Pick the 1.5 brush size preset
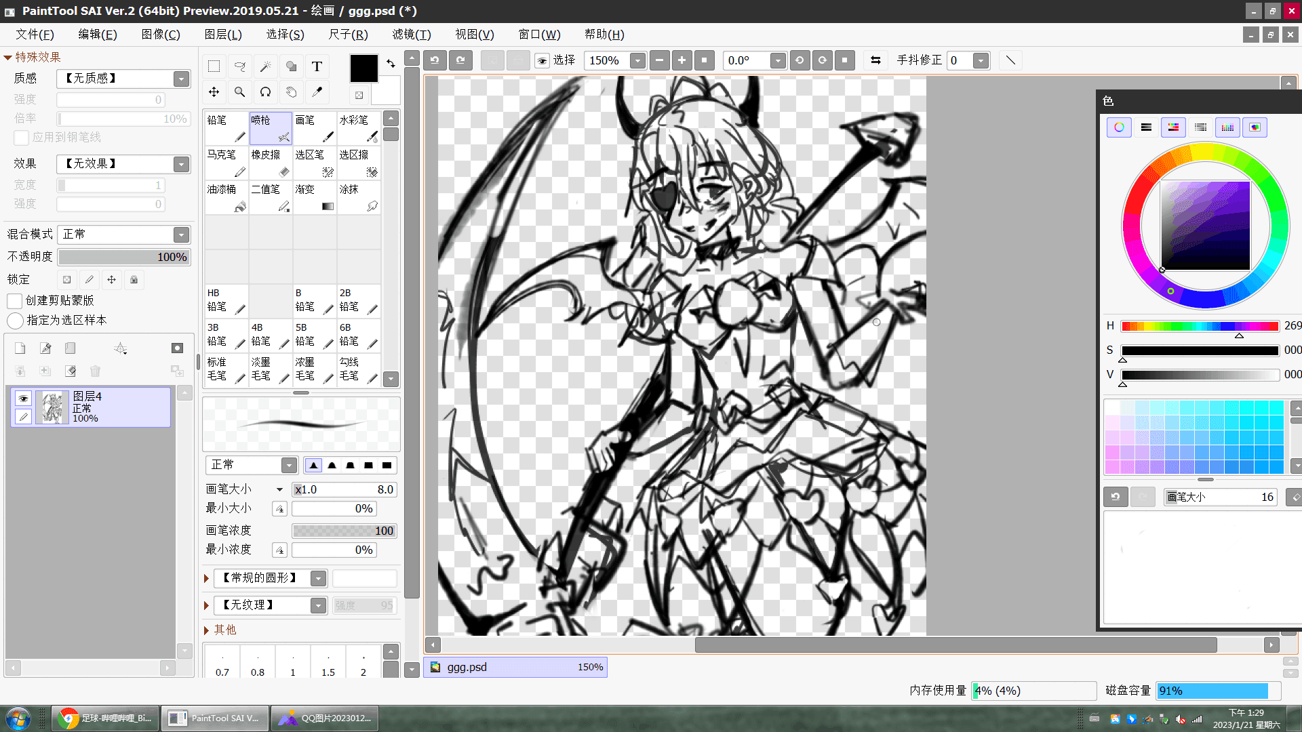The image size is (1302, 732). (x=328, y=661)
